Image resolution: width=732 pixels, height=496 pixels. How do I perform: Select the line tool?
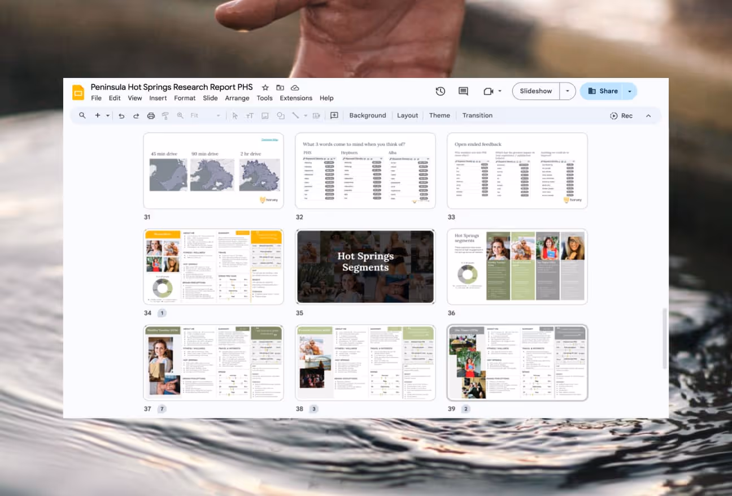coord(295,115)
